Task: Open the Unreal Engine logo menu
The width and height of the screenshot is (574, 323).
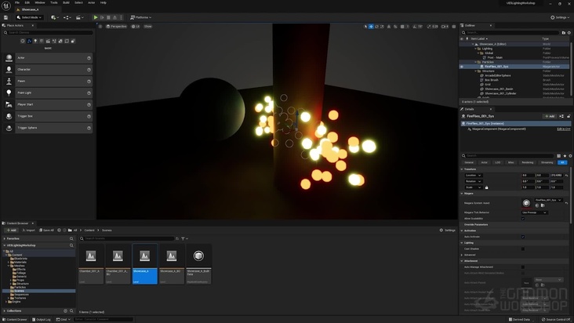Action: tap(5, 5)
